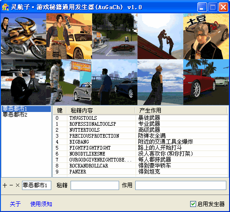This screenshot has height=212, width=230.
Task: Click the effect text 暴徒武器
Action: click(x=149, y=118)
